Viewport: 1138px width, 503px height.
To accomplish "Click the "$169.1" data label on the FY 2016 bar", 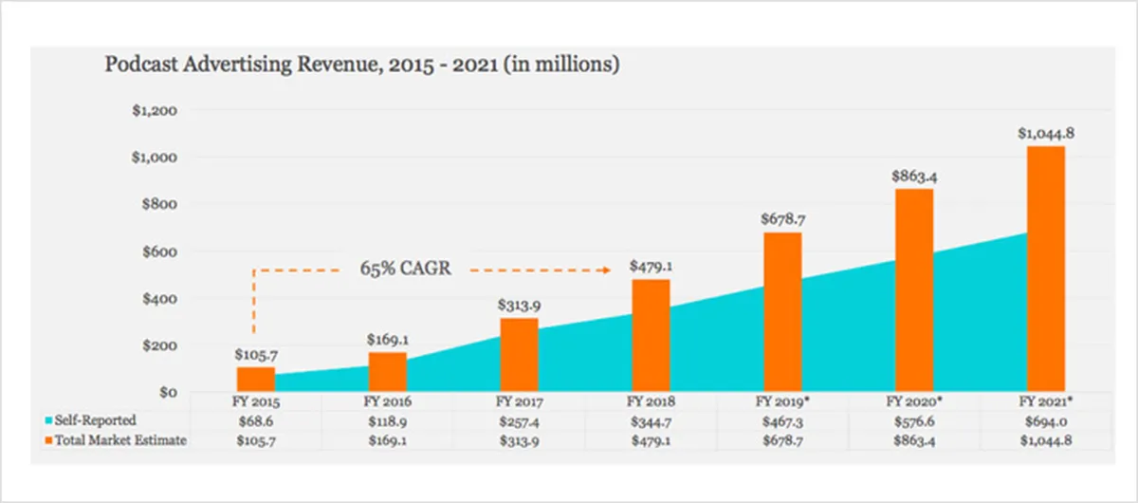I will 387,338.
